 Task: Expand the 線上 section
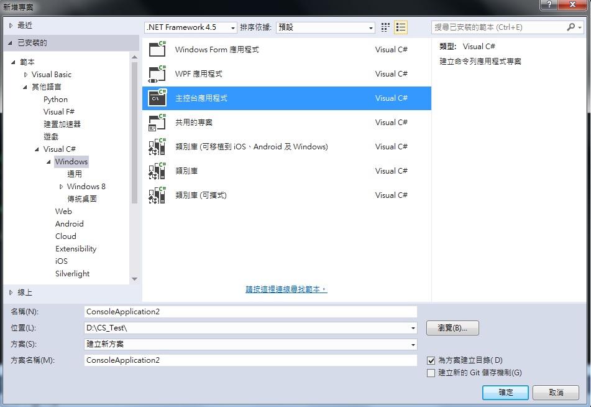point(11,292)
